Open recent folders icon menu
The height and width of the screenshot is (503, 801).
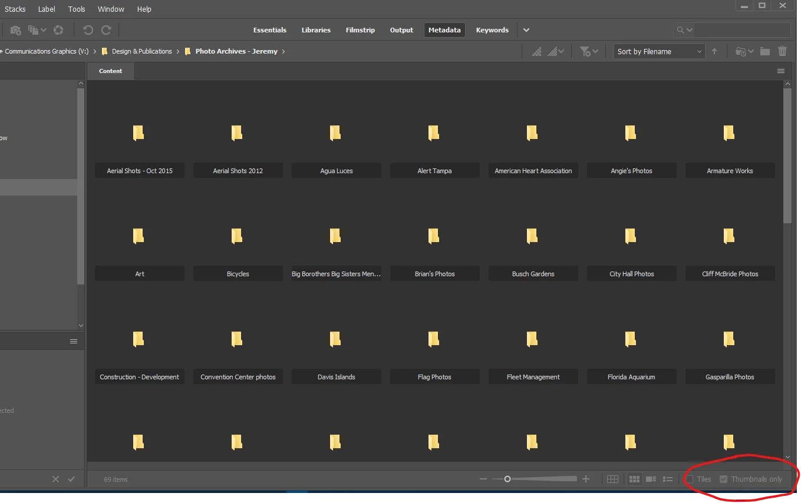[745, 52]
